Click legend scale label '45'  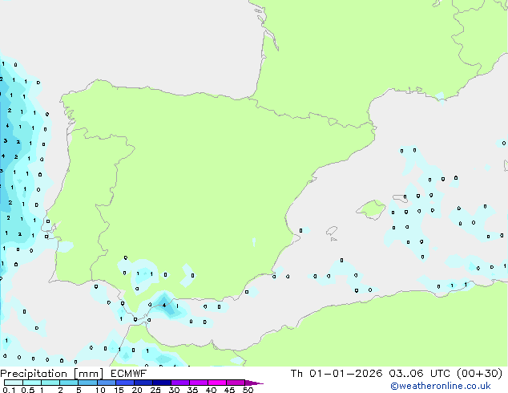pos(229,390)
